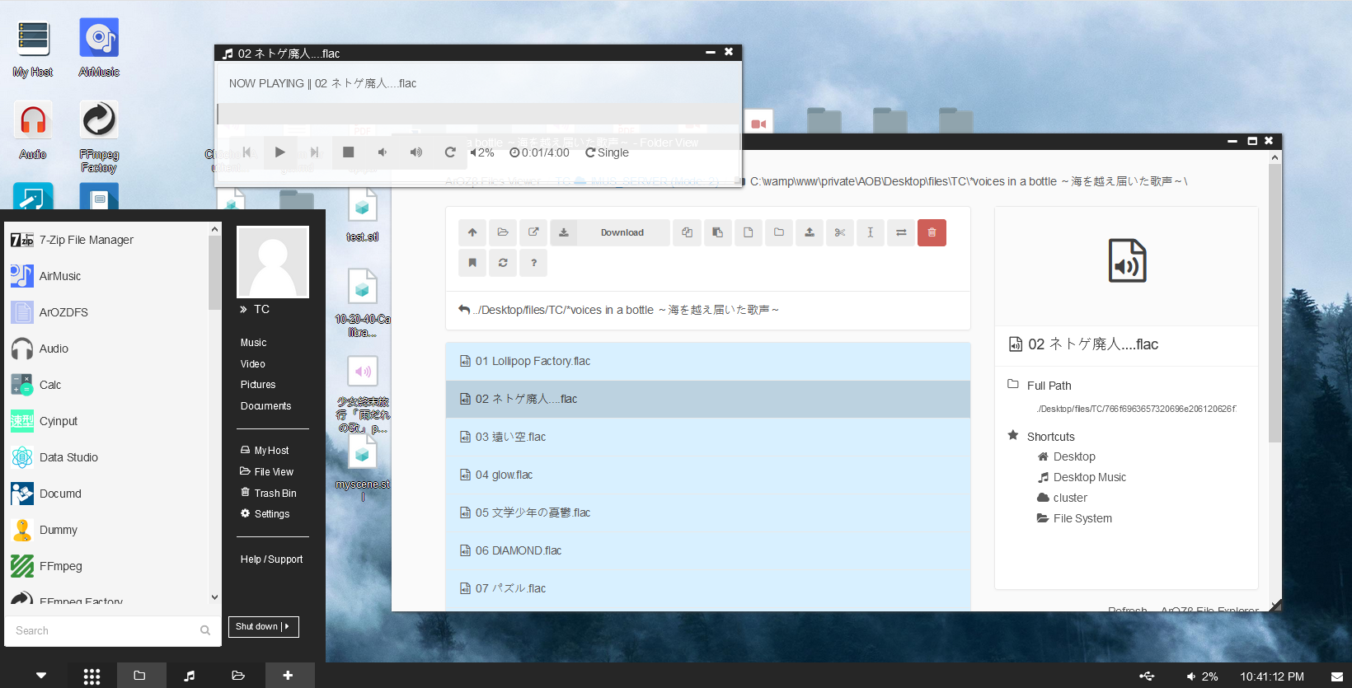Click the bookmark icon in file toolbar
Image resolution: width=1352 pixels, height=688 pixels.
point(472,263)
